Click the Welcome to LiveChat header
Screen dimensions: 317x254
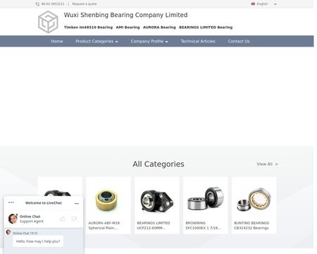pos(44,202)
